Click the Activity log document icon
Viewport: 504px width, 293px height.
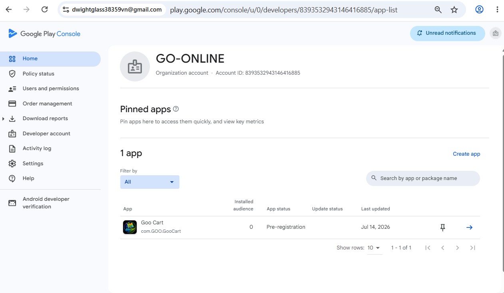point(12,148)
